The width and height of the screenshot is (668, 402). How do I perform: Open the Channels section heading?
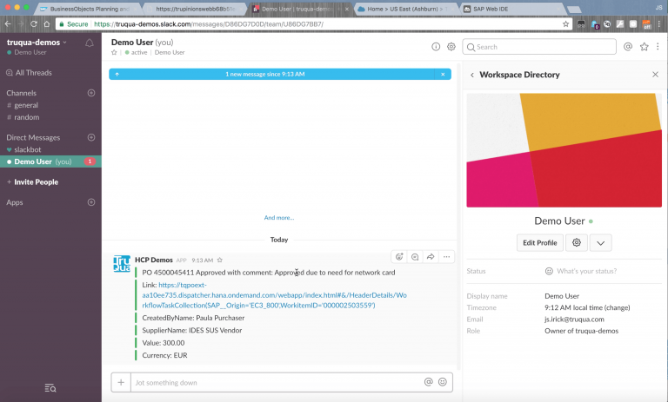(21, 93)
